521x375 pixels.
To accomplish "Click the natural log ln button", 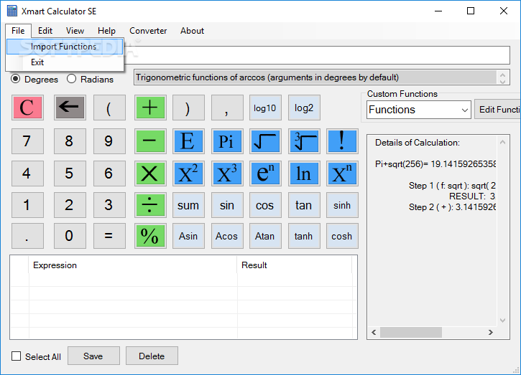I will (x=304, y=174).
